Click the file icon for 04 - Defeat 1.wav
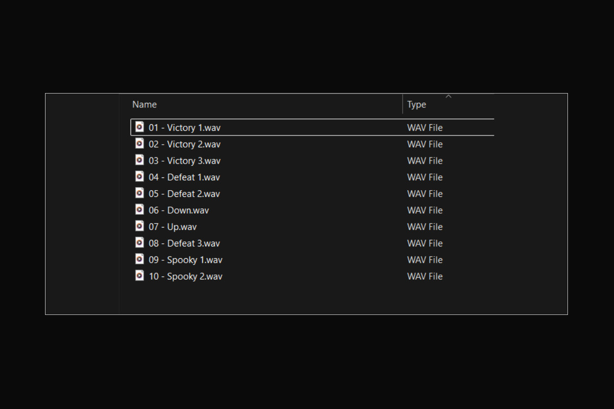614x409 pixels. 139,176
